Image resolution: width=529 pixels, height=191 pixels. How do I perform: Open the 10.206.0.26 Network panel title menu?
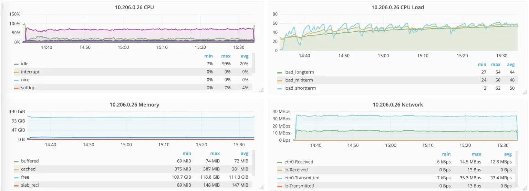pyautogui.click(x=398, y=104)
